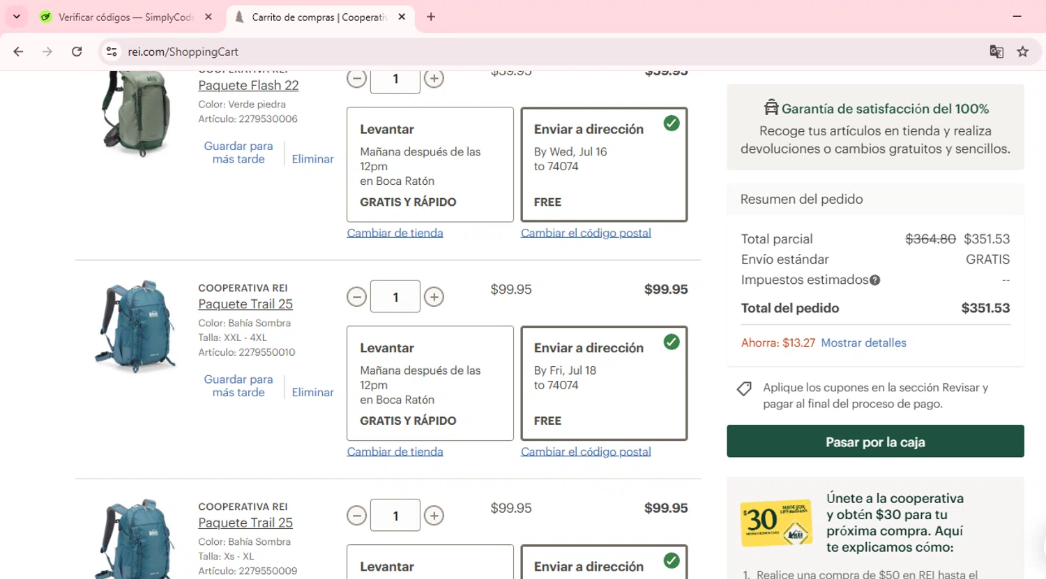View site information icon in address bar
Viewport: 1046px width, 579px height.
pos(112,52)
